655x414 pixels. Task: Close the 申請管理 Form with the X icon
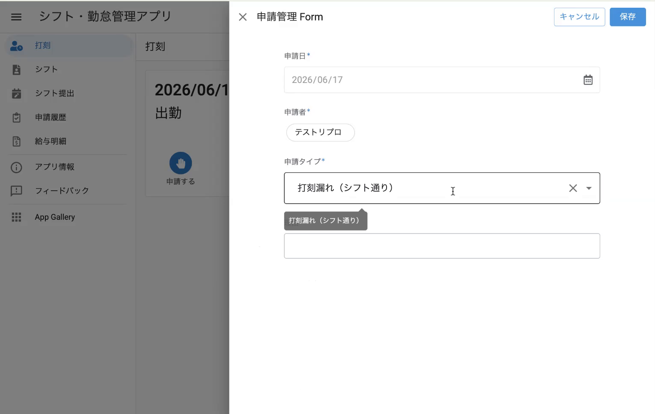243,17
